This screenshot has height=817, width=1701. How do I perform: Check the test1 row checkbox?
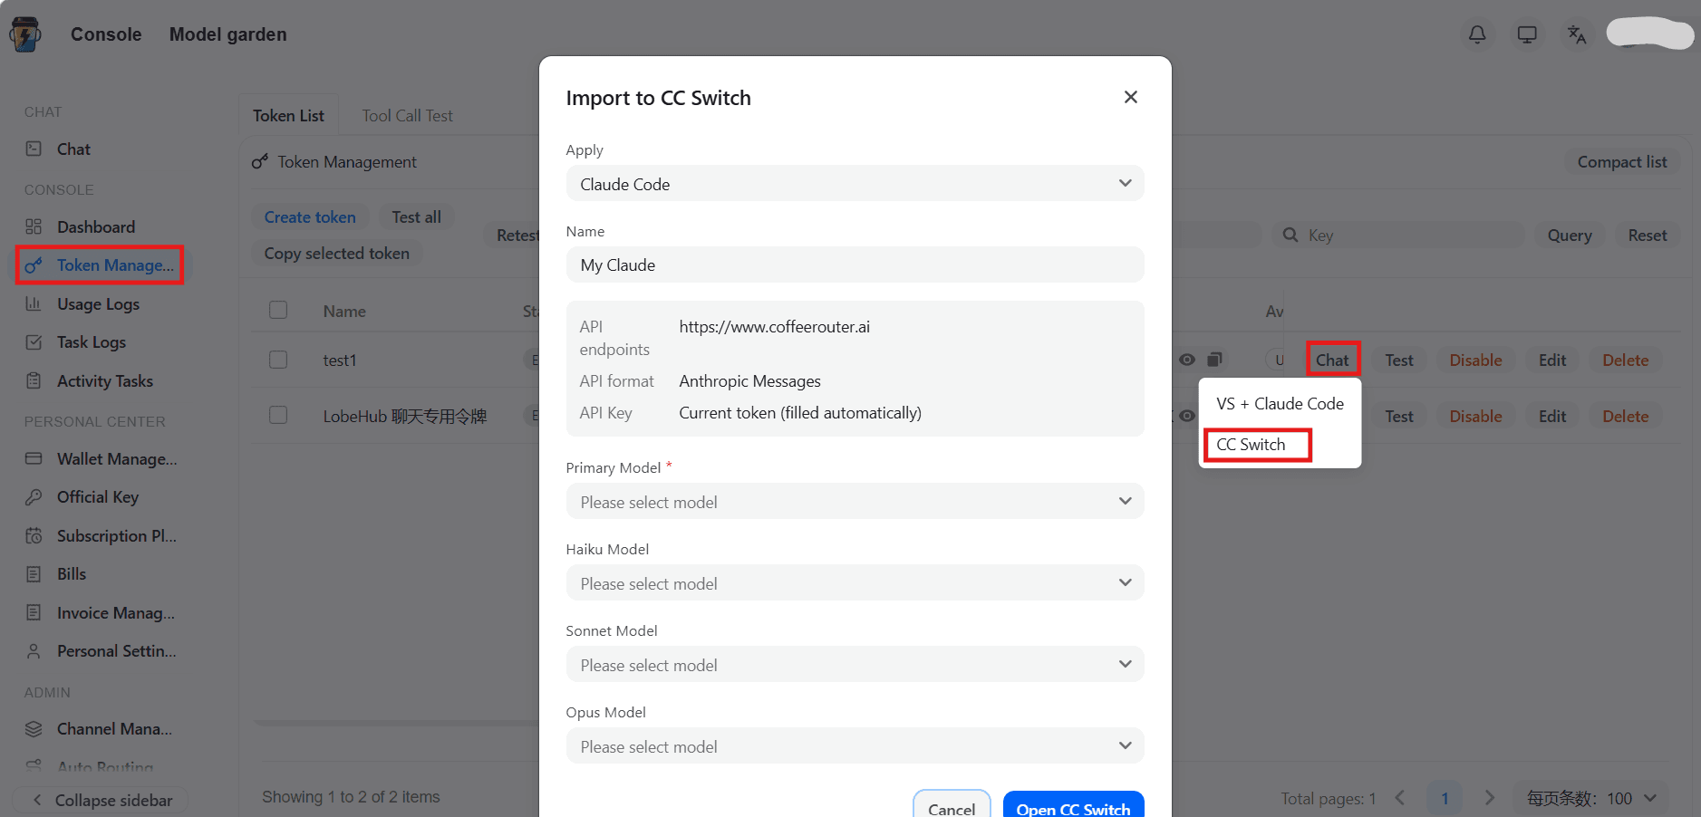click(x=278, y=360)
